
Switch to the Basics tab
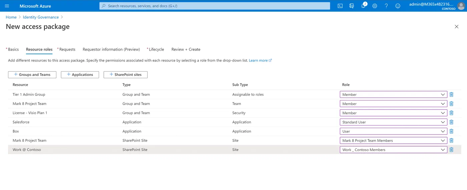point(13,49)
